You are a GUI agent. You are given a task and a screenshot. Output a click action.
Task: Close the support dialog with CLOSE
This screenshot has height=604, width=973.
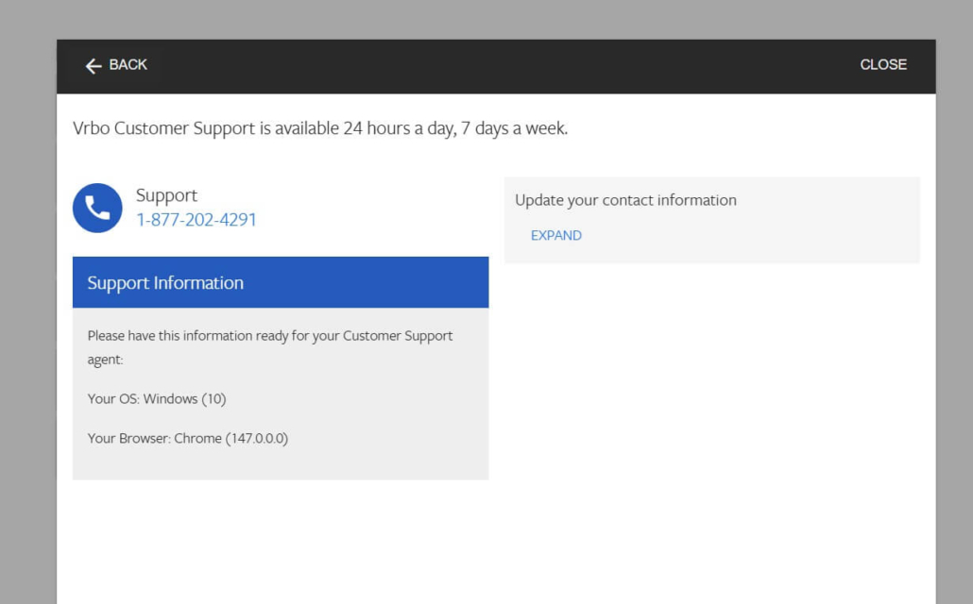click(x=883, y=64)
